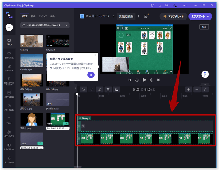Open the stock images sidebar section

point(9,107)
